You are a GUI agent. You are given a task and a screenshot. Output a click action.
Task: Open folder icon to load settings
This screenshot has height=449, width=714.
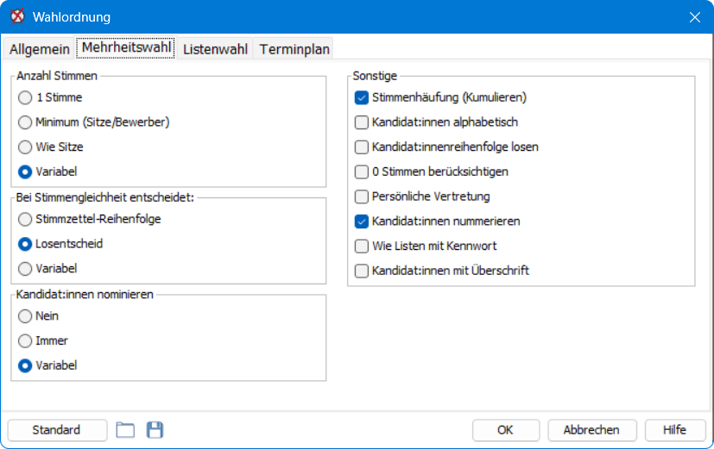(x=125, y=430)
